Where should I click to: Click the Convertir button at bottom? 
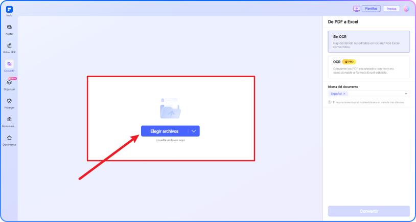(x=369, y=211)
